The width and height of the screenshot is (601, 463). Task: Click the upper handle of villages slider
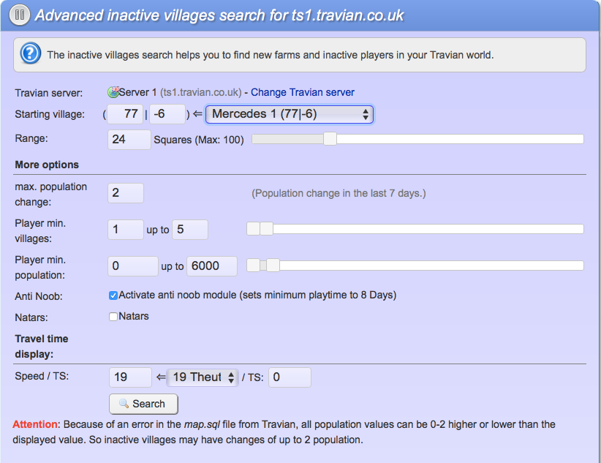point(266,229)
